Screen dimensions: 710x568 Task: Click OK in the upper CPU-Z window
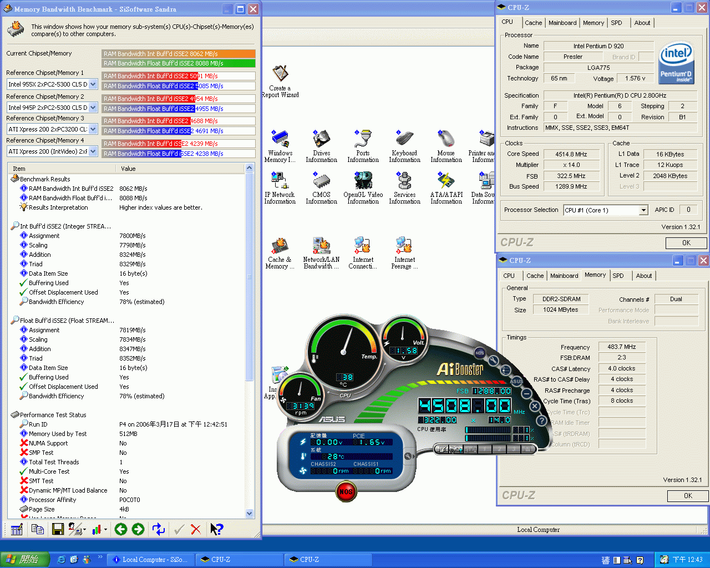[x=686, y=243]
